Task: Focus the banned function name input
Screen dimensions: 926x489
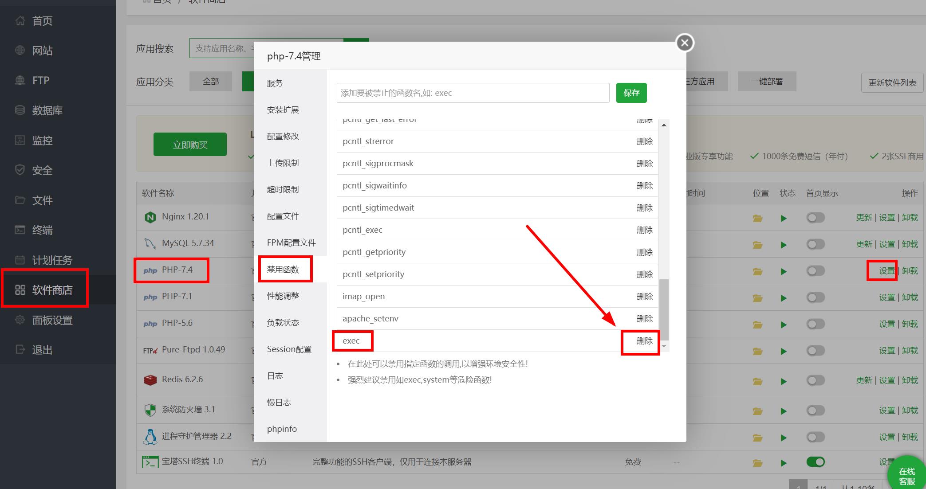Action: (473, 93)
